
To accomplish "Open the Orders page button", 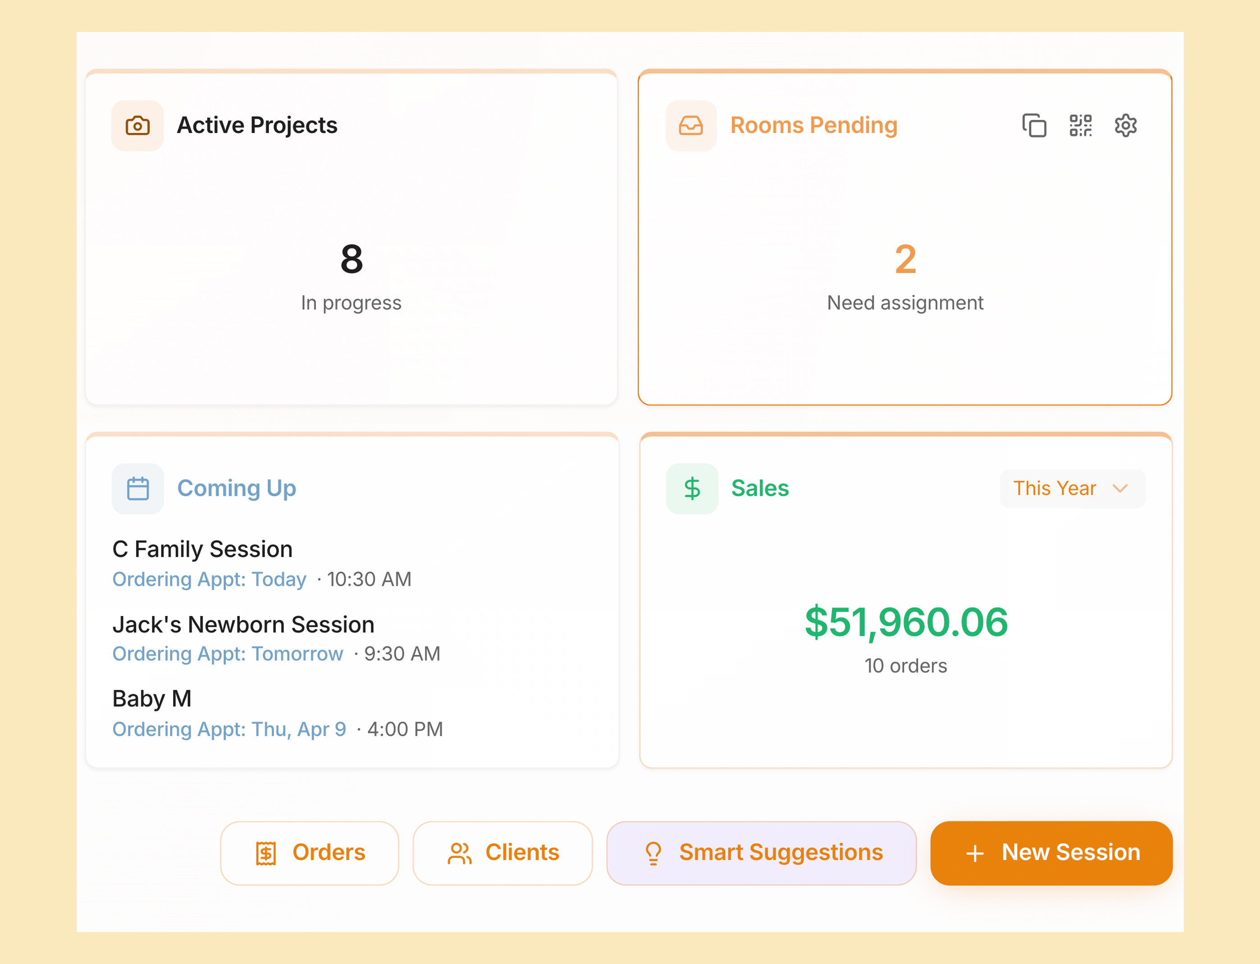I will coord(310,853).
